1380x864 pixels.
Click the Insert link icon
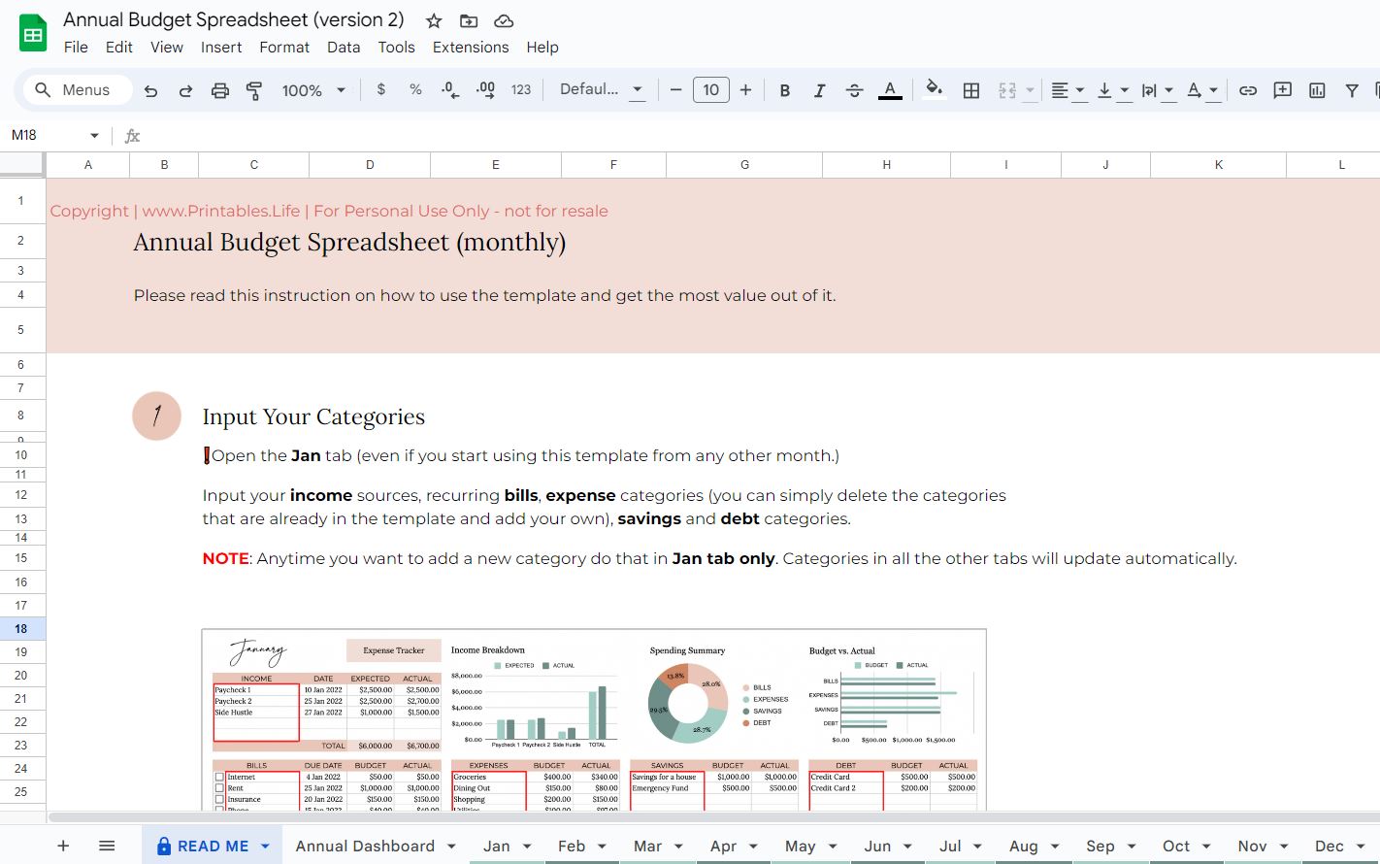(x=1248, y=89)
